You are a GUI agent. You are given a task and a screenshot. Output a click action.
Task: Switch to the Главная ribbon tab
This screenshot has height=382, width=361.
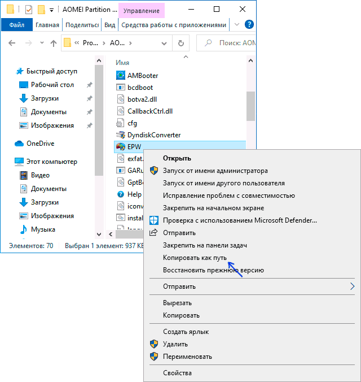click(x=47, y=25)
